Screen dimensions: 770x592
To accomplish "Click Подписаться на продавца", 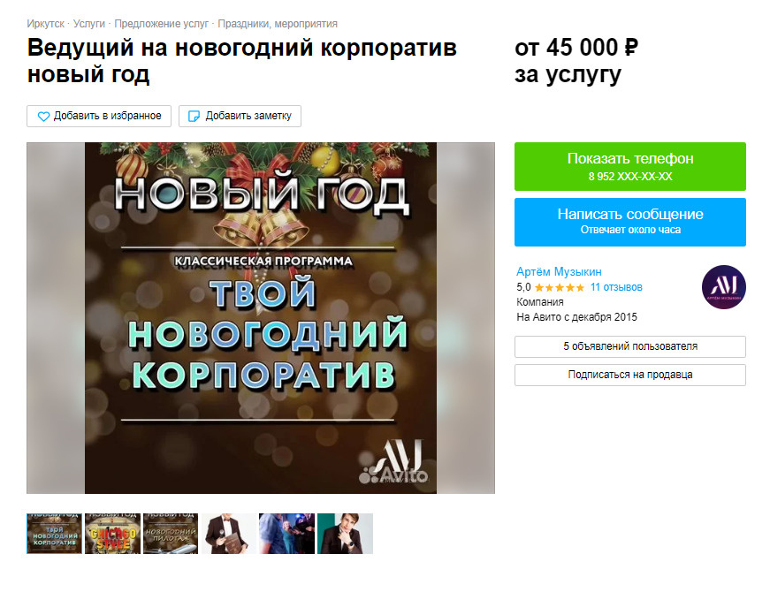I will pyautogui.click(x=630, y=375).
